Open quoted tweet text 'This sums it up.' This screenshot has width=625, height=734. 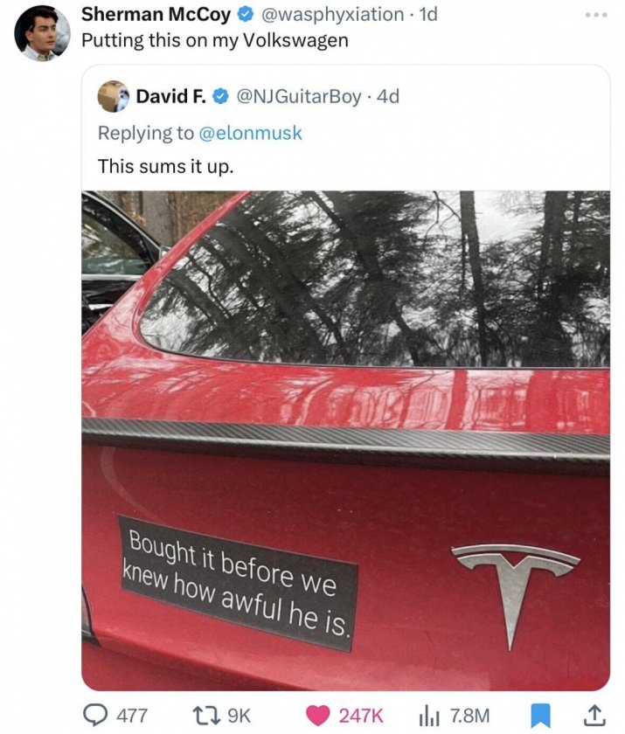pyautogui.click(x=165, y=166)
